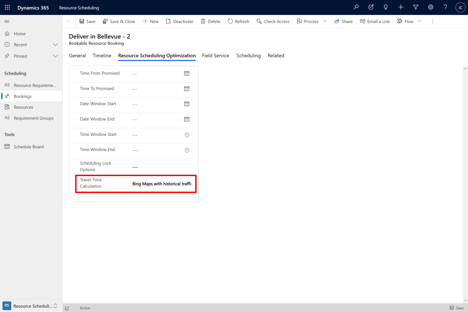The width and height of the screenshot is (468, 312).
Task: Click the back arrow button
Action: 69,21
